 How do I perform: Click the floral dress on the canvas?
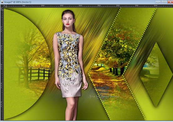(x=70, y=64)
